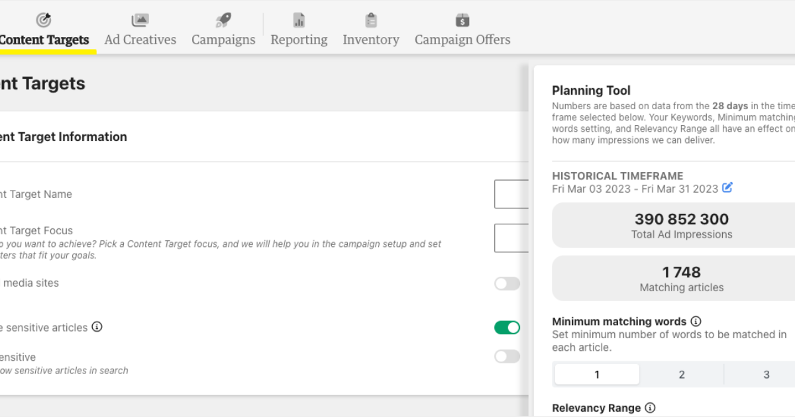Enable the media sites toggle
Image resolution: width=795 pixels, height=417 pixels.
pos(507,283)
